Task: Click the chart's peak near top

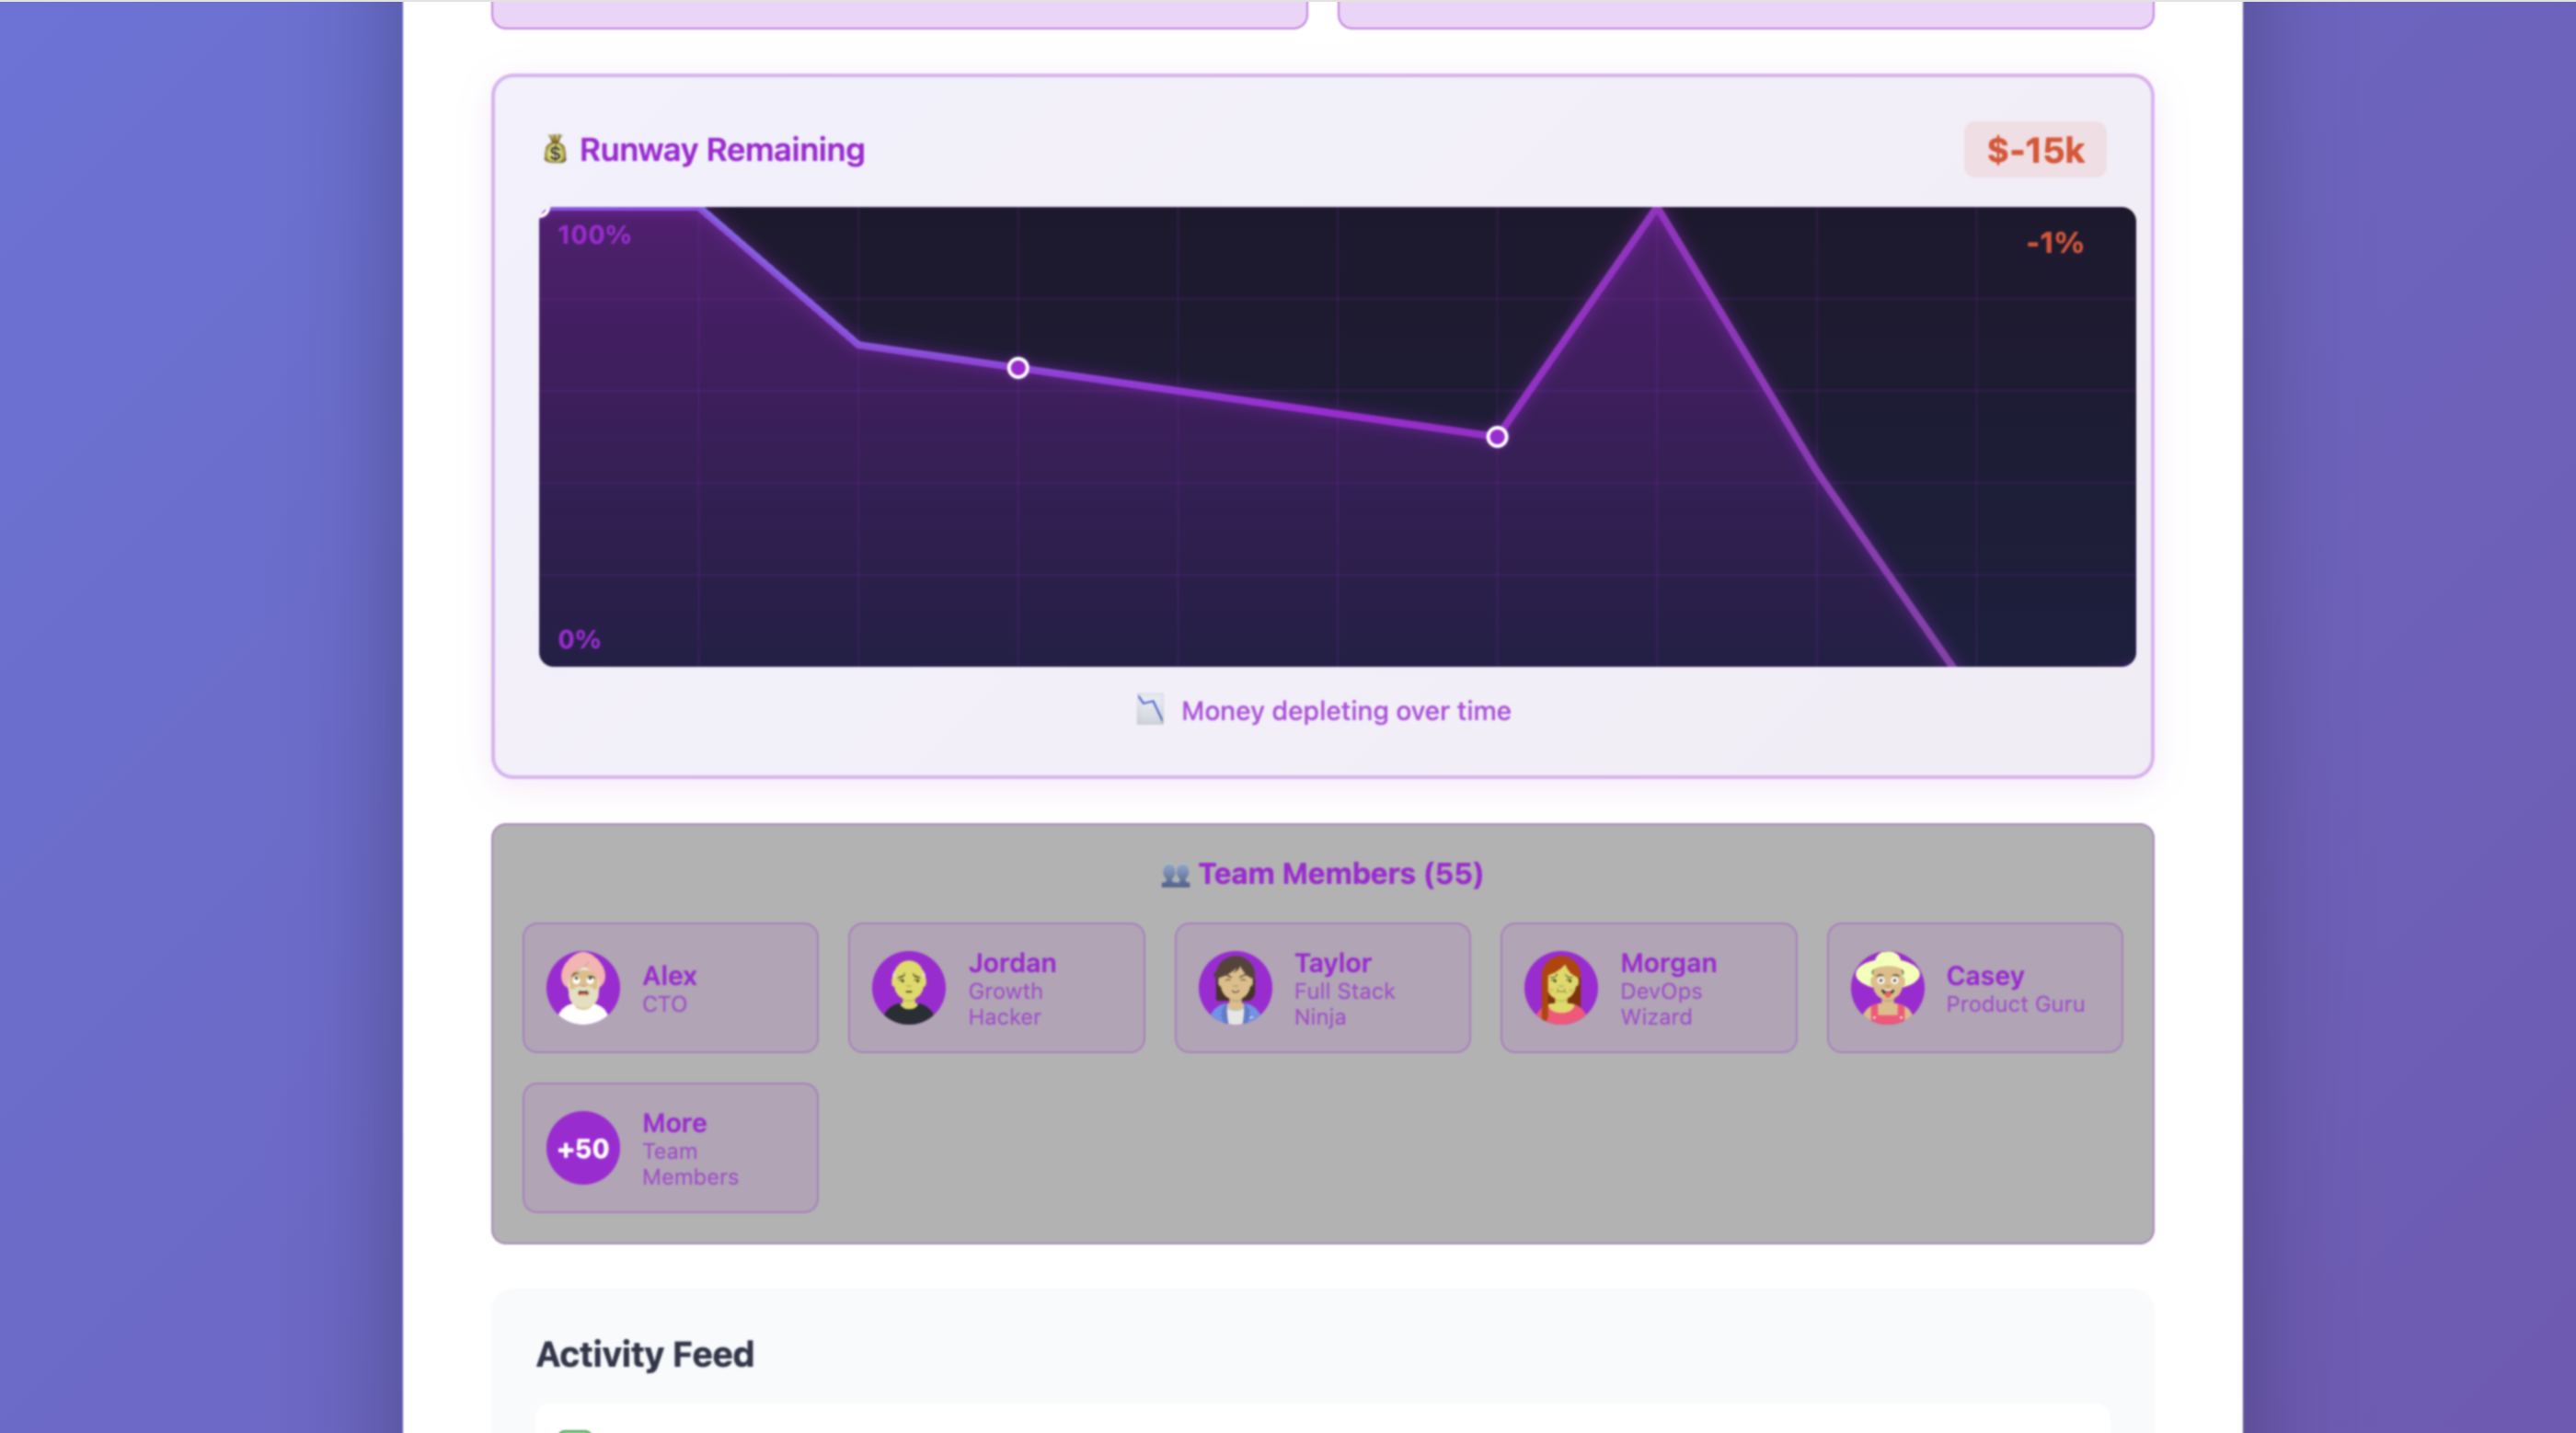Action: pyautogui.click(x=1657, y=212)
